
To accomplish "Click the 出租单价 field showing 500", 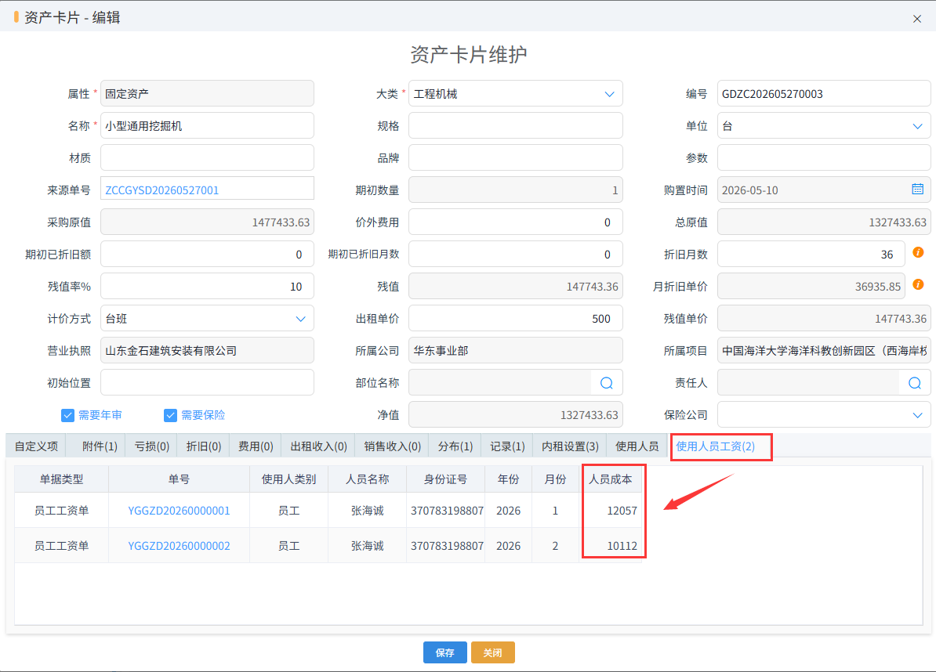I will coord(516,319).
